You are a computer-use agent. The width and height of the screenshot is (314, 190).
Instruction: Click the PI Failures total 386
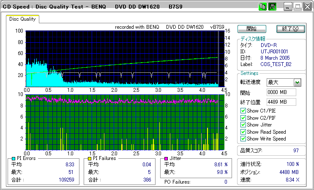[x=147, y=179]
